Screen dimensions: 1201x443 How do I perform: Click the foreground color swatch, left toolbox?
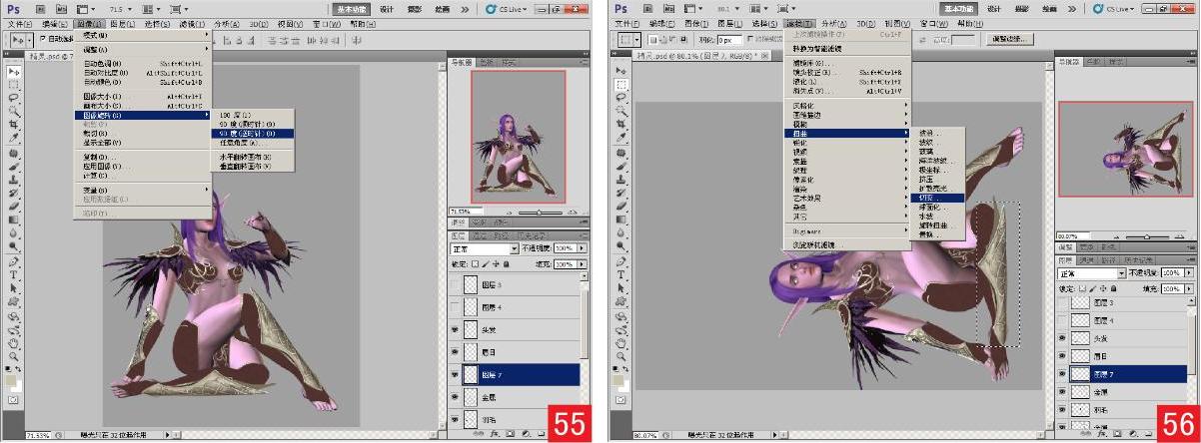11,379
